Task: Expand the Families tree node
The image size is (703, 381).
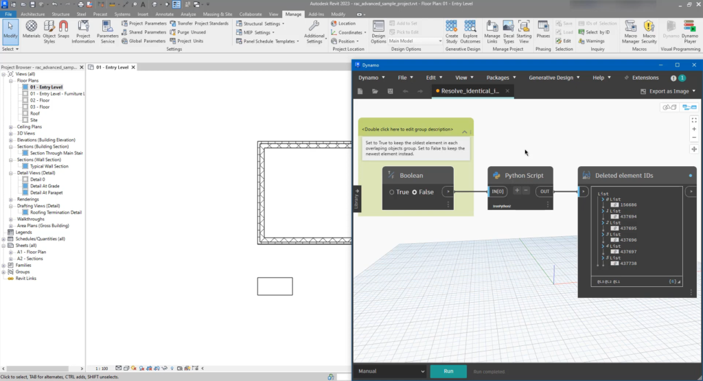Action: pyautogui.click(x=3, y=266)
